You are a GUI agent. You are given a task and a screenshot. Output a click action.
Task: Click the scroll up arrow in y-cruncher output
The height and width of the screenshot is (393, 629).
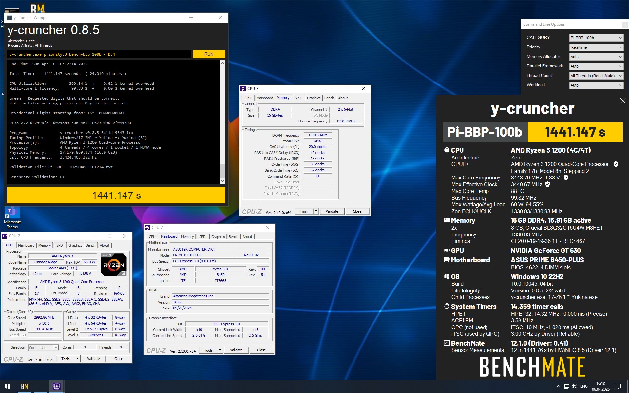pos(222,62)
